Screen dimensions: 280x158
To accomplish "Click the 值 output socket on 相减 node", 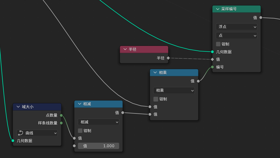I will tap(123, 113).
